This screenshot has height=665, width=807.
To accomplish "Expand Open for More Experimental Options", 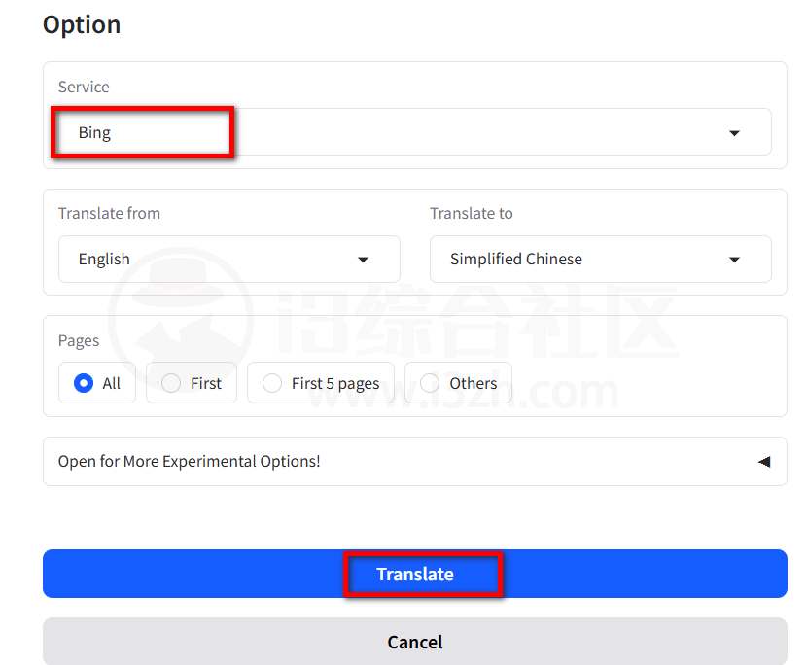I will (190, 462).
